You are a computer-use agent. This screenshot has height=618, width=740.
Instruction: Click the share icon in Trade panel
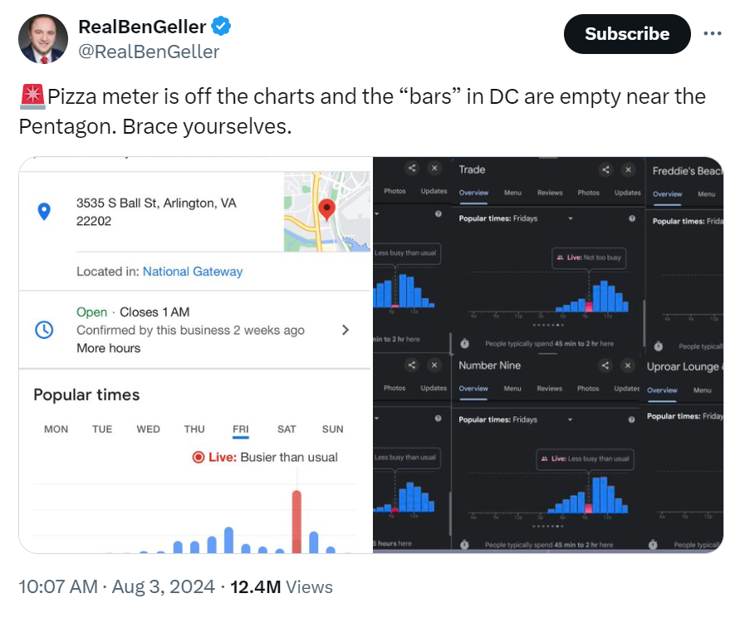(x=605, y=169)
